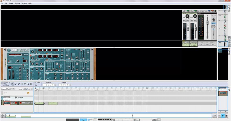Toggle the Snap checkbox
The height and width of the screenshot is (121, 231).
(36, 82)
